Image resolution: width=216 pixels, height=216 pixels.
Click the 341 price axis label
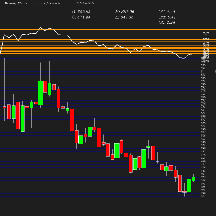tap(203, 184)
